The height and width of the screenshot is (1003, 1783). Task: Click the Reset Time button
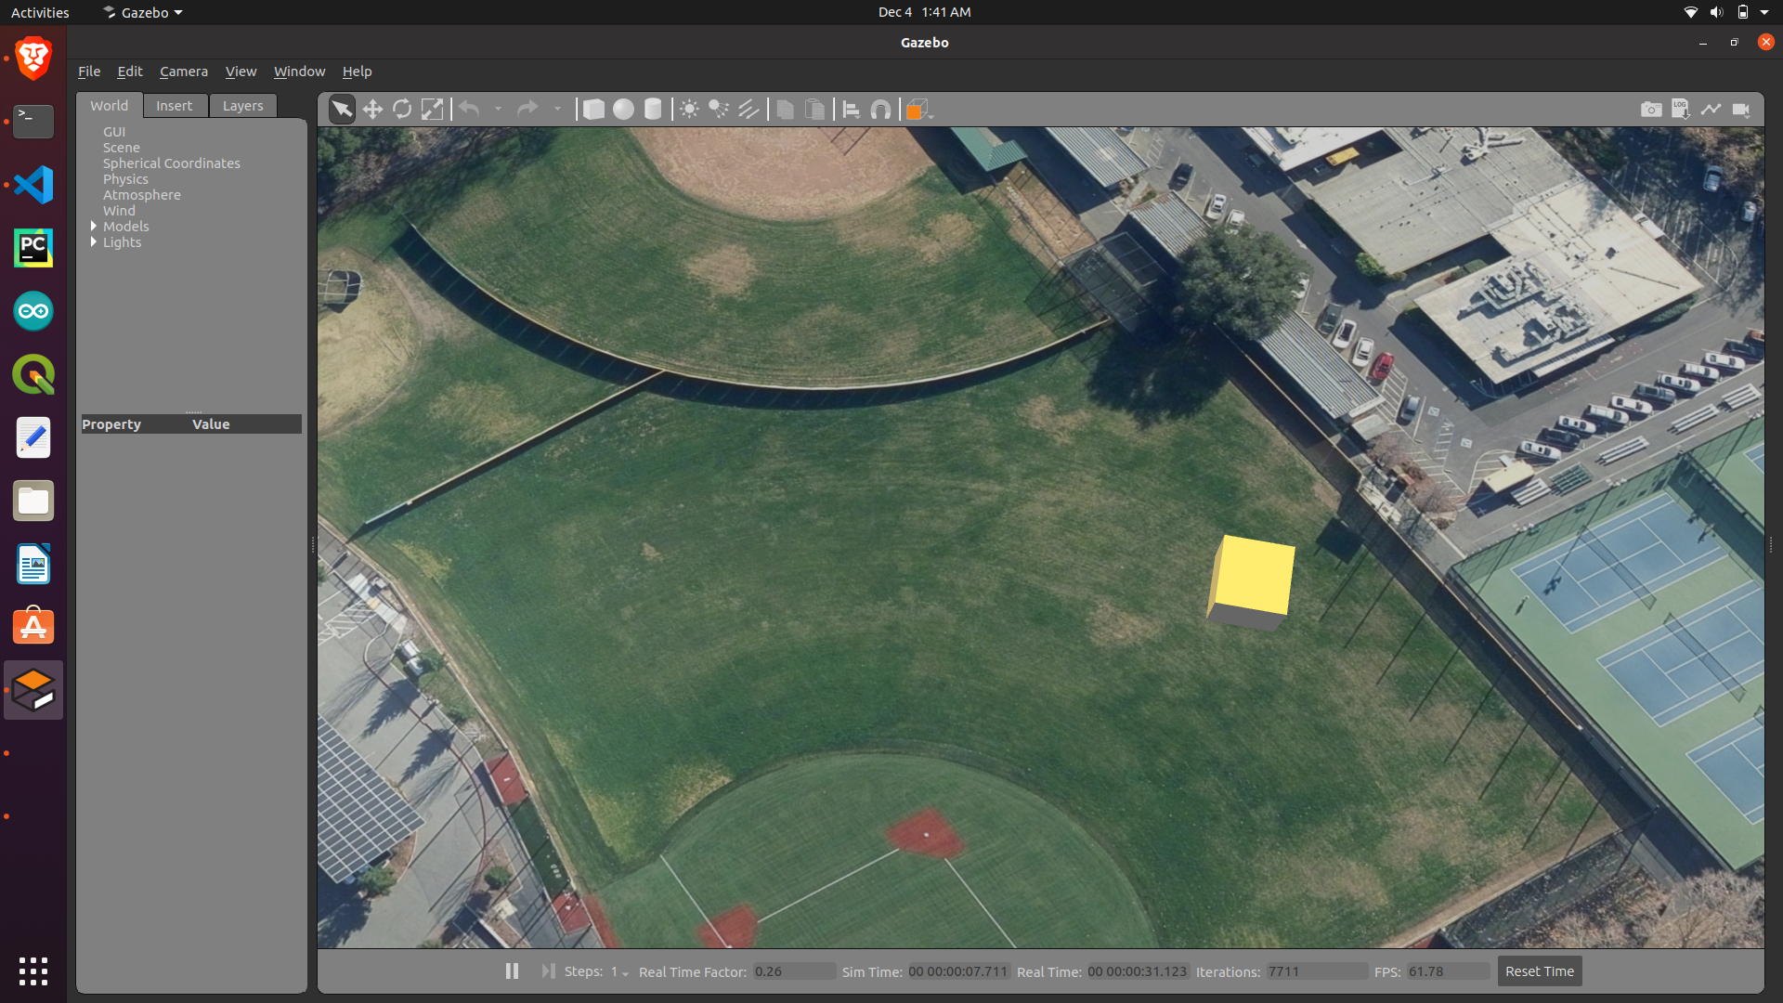(x=1539, y=970)
